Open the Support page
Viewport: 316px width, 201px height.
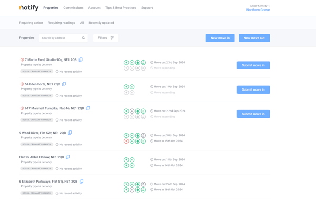[x=147, y=8]
